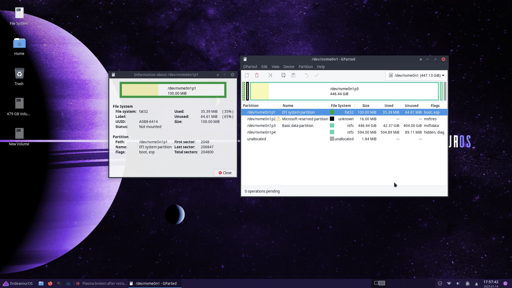This screenshot has width=512, height=288.
Task: Open the Trash desktop icon
Action: (x=19, y=77)
